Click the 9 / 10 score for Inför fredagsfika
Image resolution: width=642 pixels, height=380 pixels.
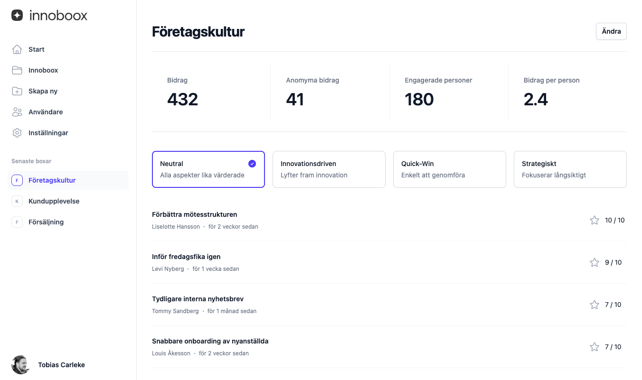click(613, 262)
